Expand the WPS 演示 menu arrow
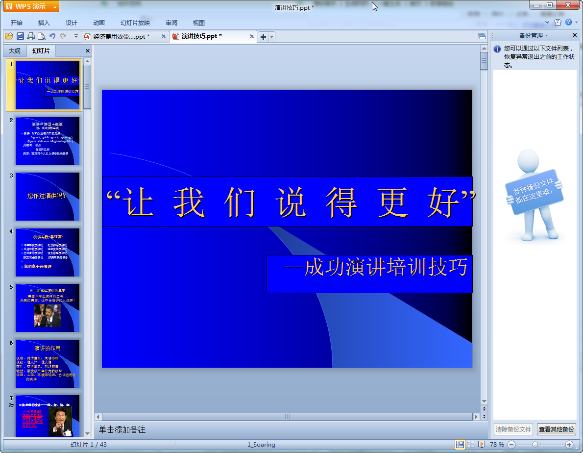The width and height of the screenshot is (583, 453). pos(55,6)
